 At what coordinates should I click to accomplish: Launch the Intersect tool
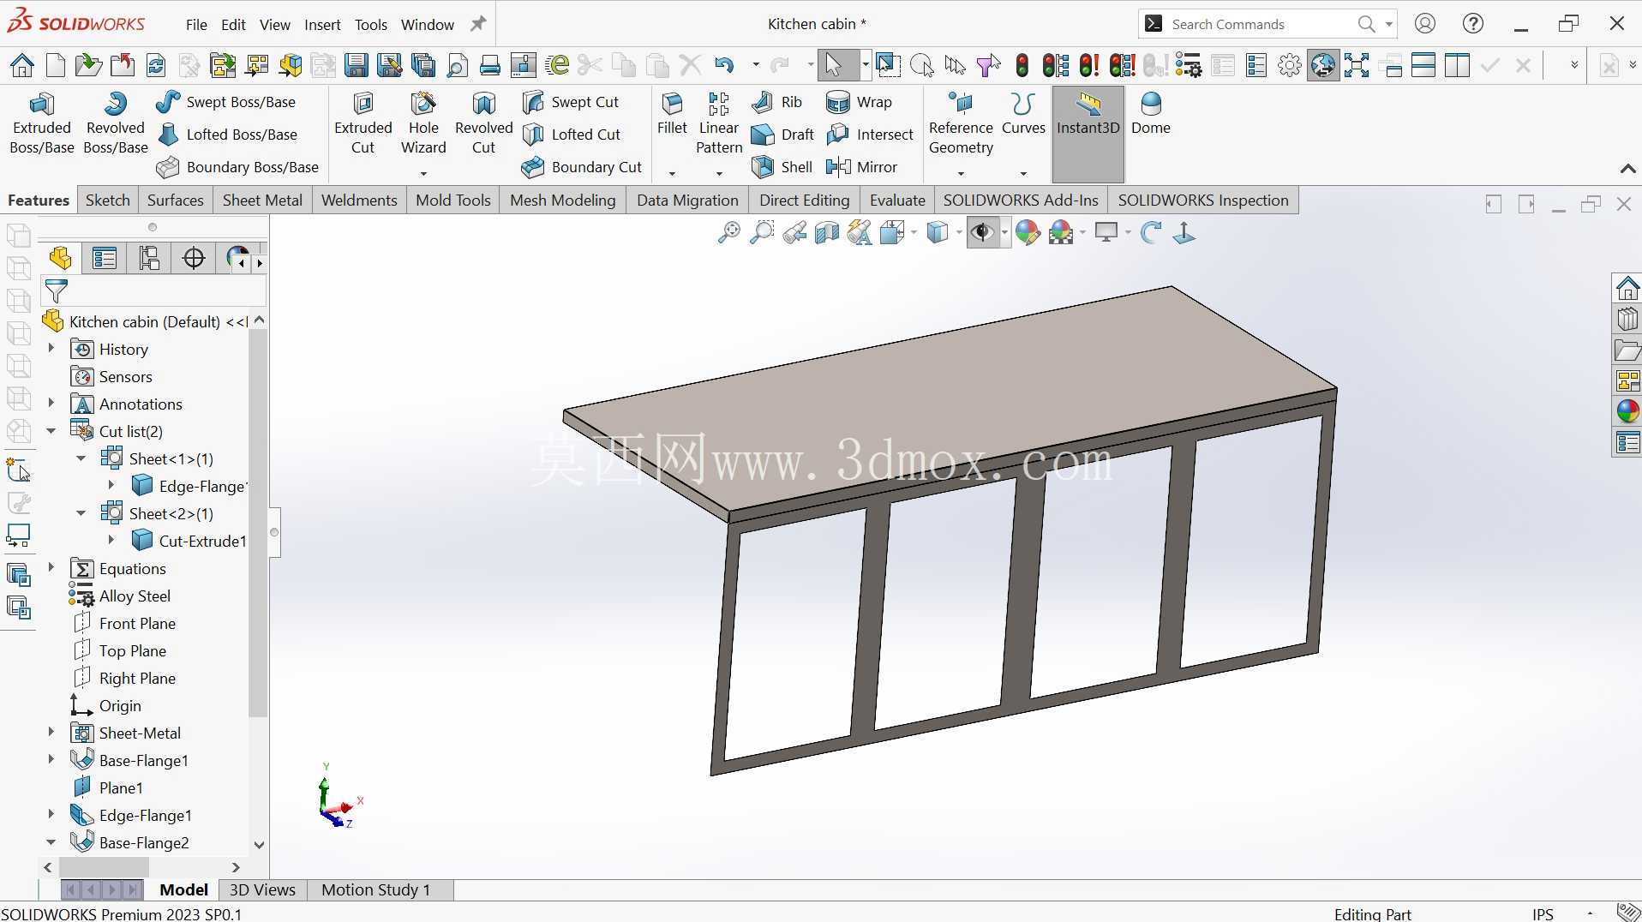pyautogui.click(x=871, y=135)
